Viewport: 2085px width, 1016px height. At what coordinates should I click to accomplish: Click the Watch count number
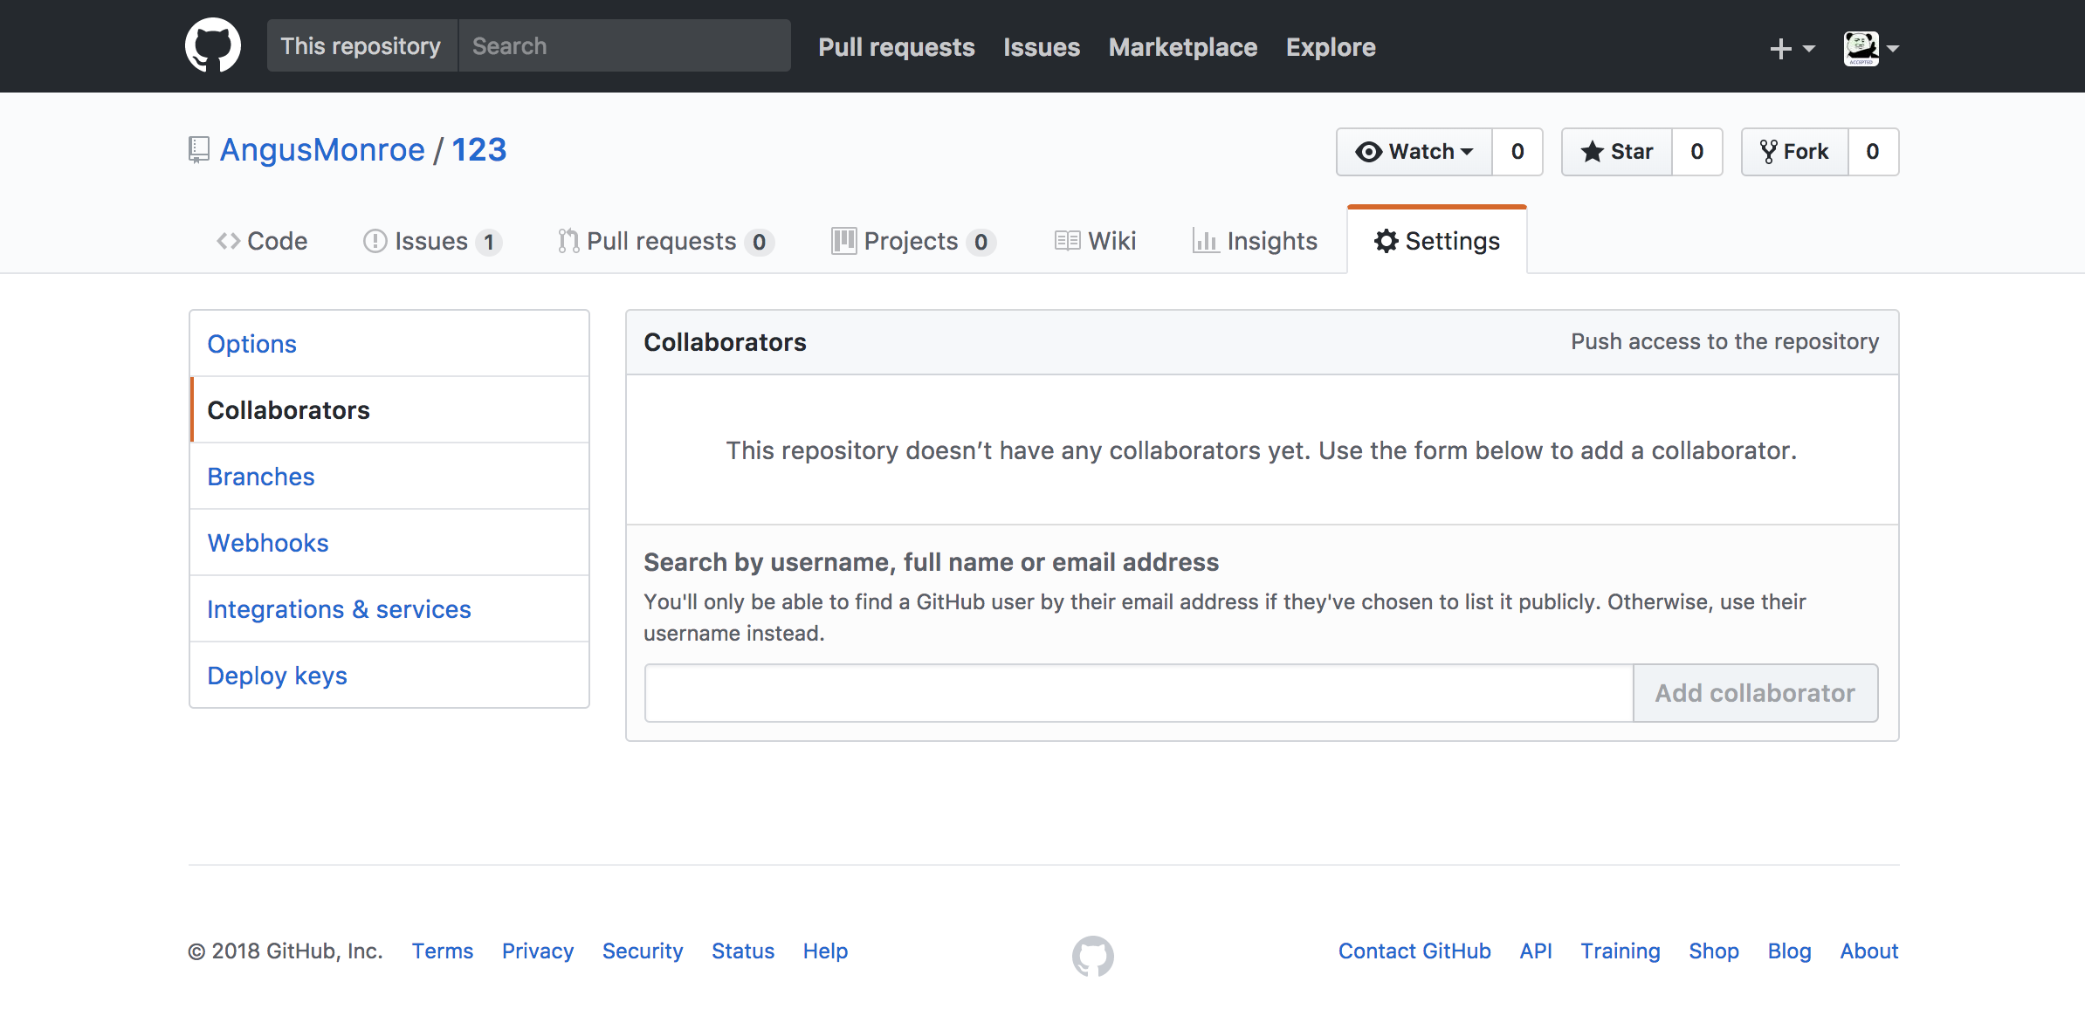[1517, 152]
